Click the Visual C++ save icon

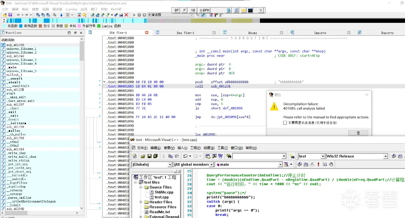point(149,156)
